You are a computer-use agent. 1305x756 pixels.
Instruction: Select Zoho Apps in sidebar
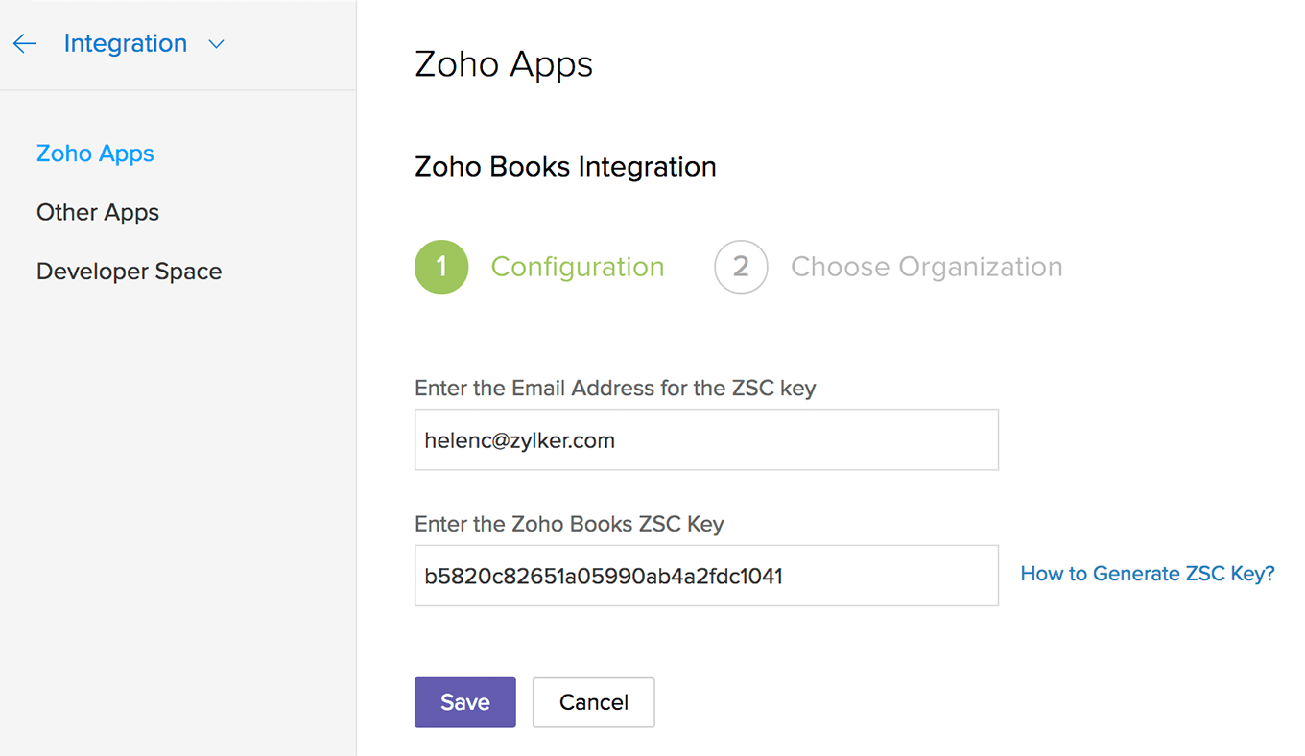pos(95,154)
